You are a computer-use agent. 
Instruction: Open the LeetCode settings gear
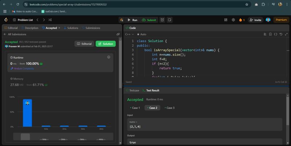(233, 20)
